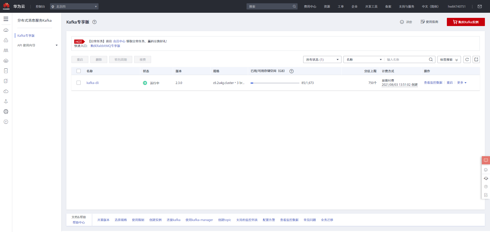The image size is (490, 232).
Task: Click the cloud with clock sidebar icon
Action: pos(6,91)
